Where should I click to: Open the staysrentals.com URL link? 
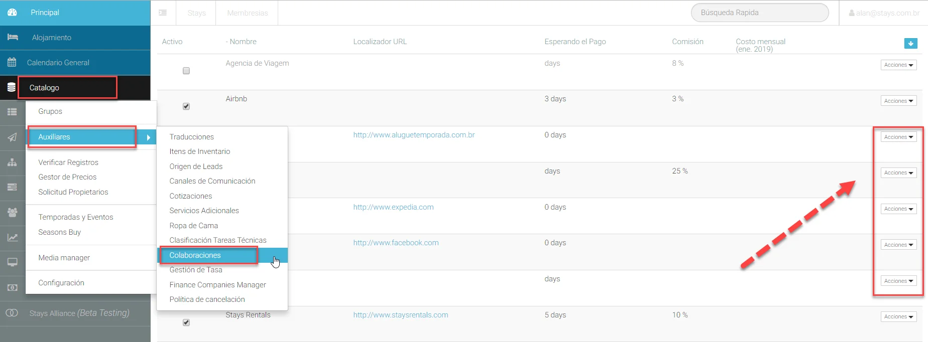pyautogui.click(x=401, y=315)
